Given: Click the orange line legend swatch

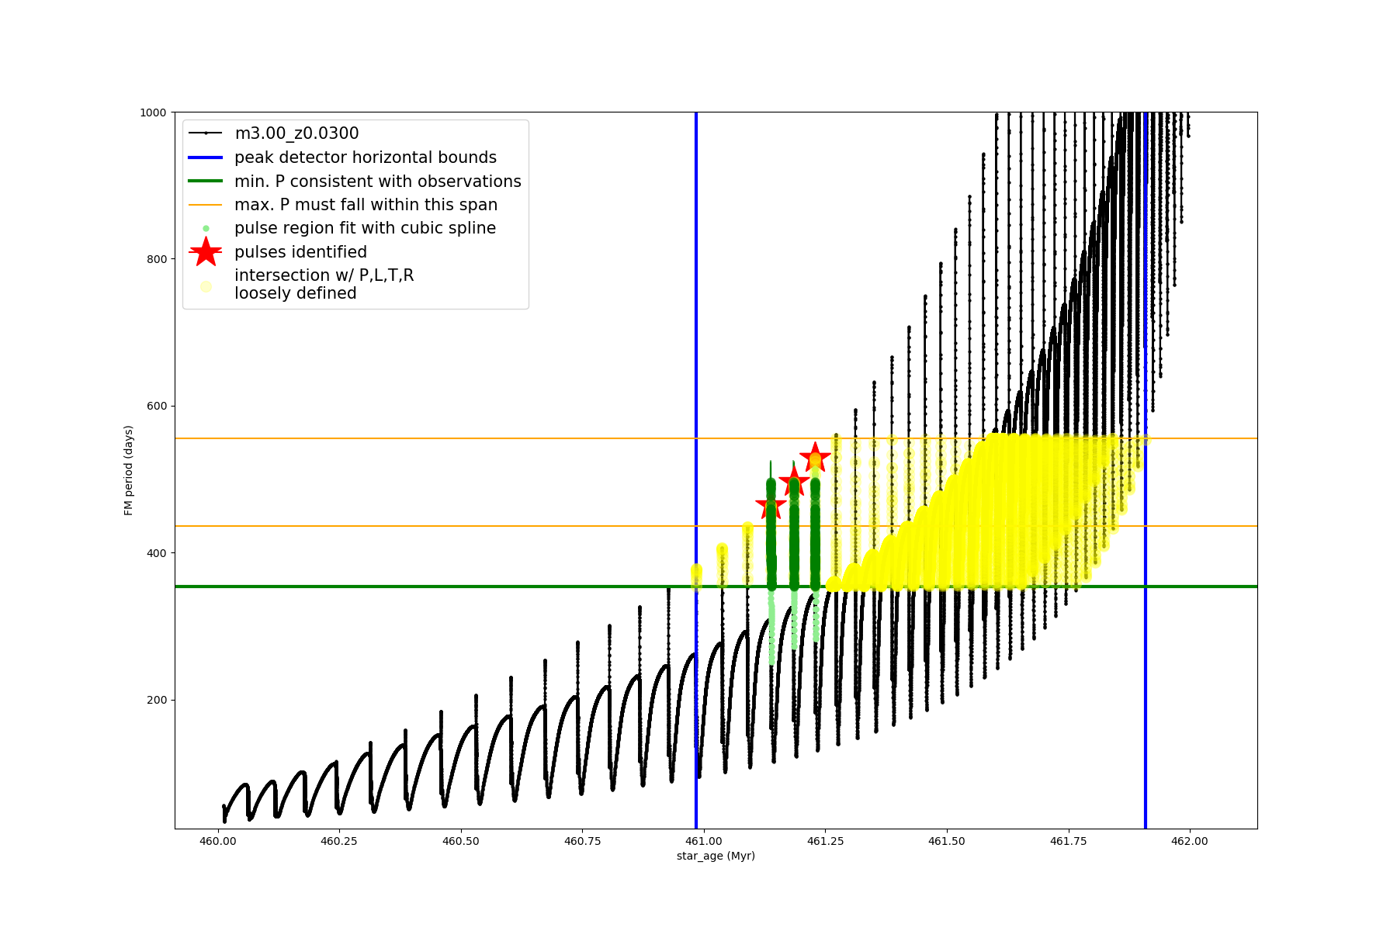Looking at the screenshot, I should click(x=206, y=205).
